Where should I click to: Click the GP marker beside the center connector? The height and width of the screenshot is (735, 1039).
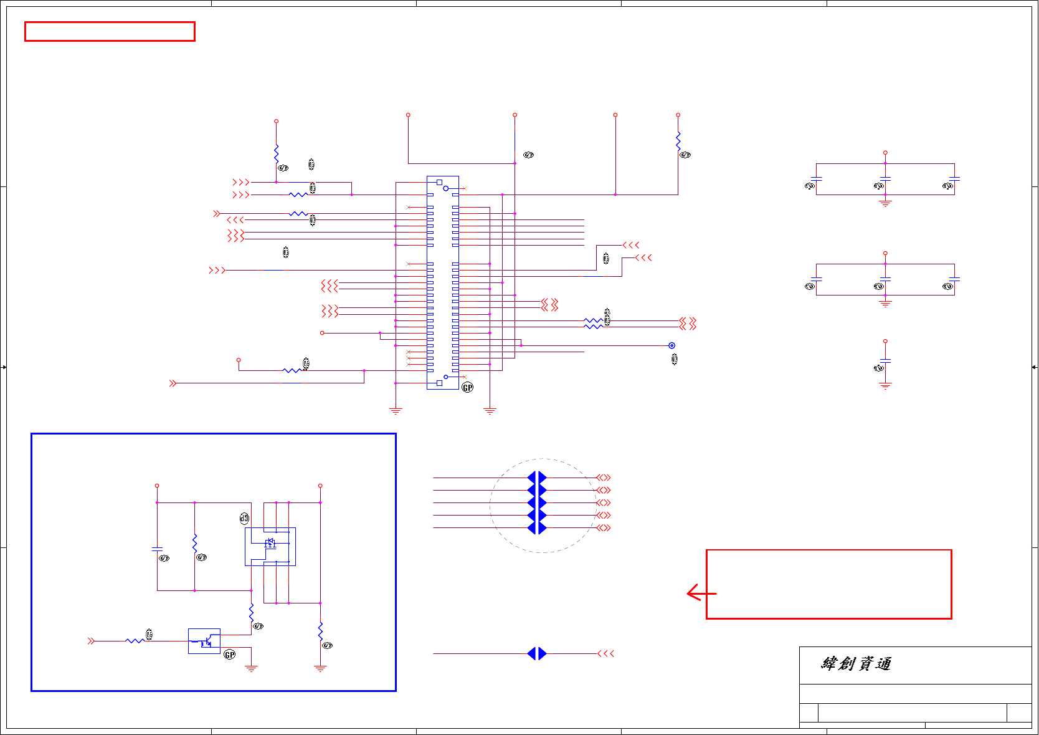click(x=468, y=388)
